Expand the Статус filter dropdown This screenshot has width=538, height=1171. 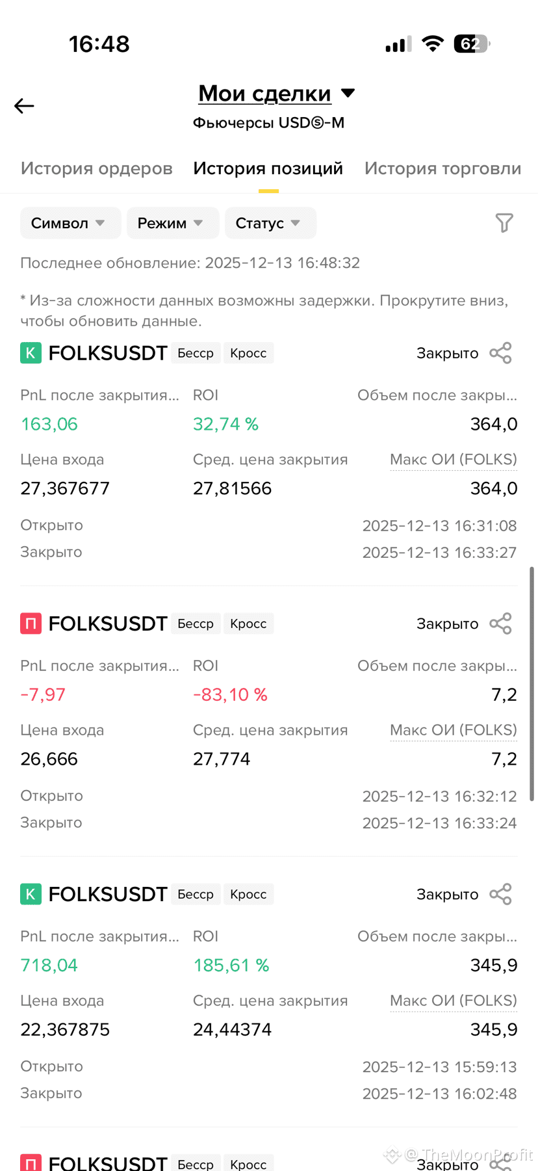tap(270, 223)
